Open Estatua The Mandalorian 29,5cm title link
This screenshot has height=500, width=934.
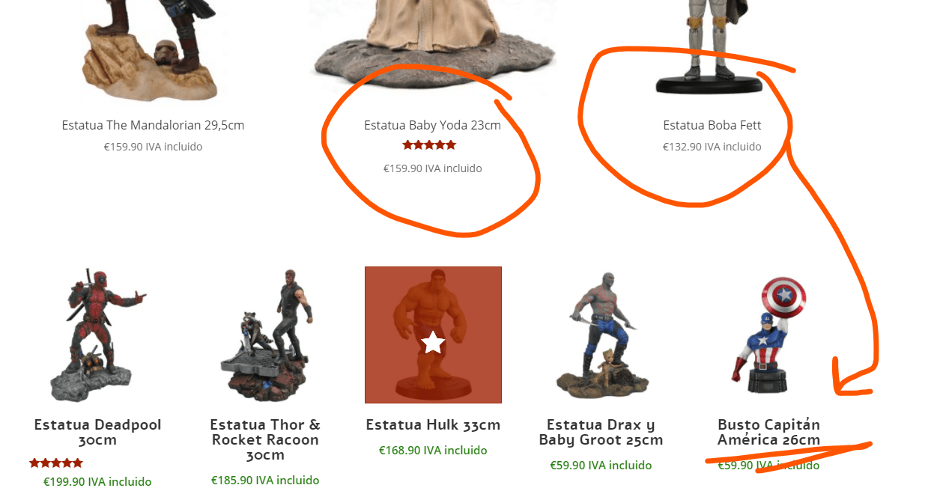click(x=153, y=125)
